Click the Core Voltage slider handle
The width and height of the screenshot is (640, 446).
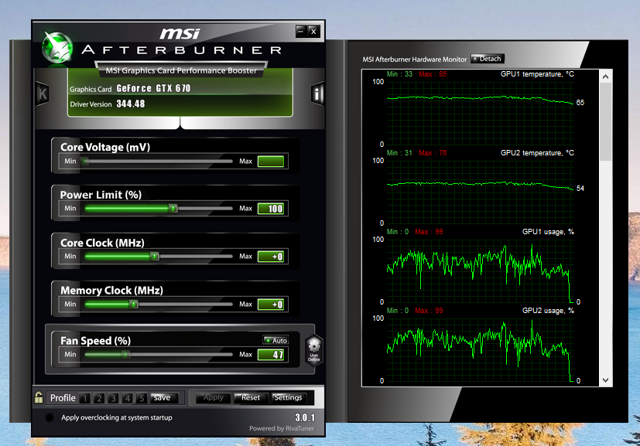(84, 161)
